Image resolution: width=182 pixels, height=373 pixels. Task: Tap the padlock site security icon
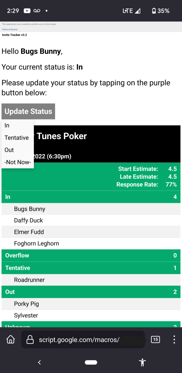pyautogui.click(x=30, y=340)
